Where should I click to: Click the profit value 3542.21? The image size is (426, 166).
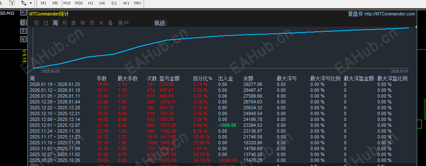point(168,143)
